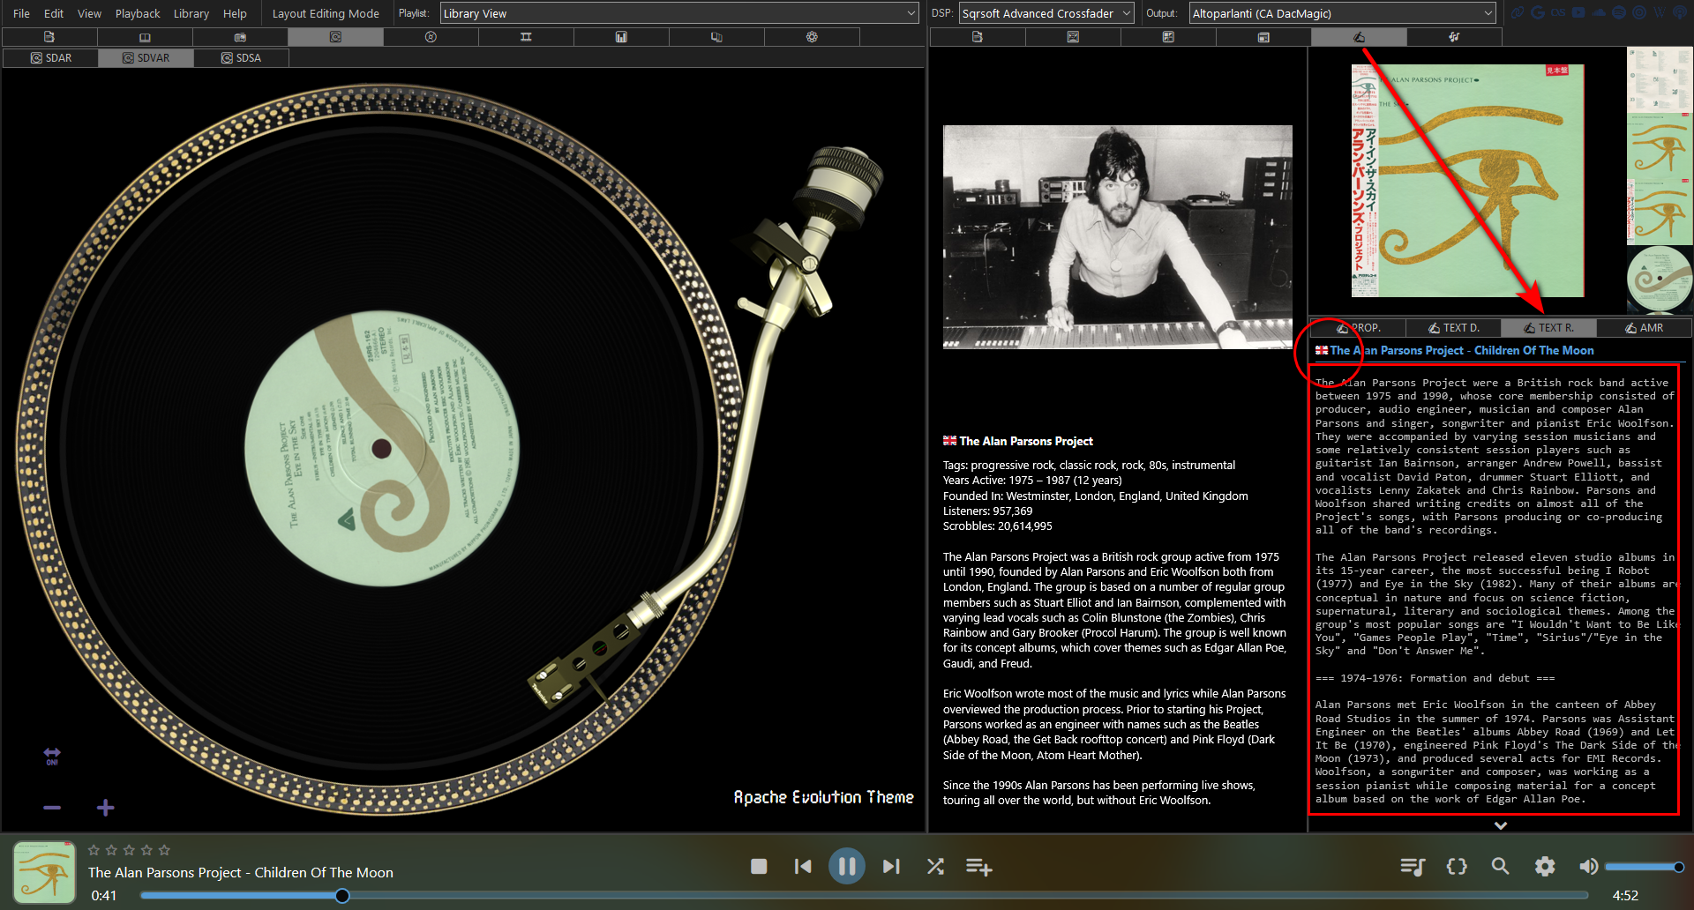Click the track seek bar

tap(865, 896)
